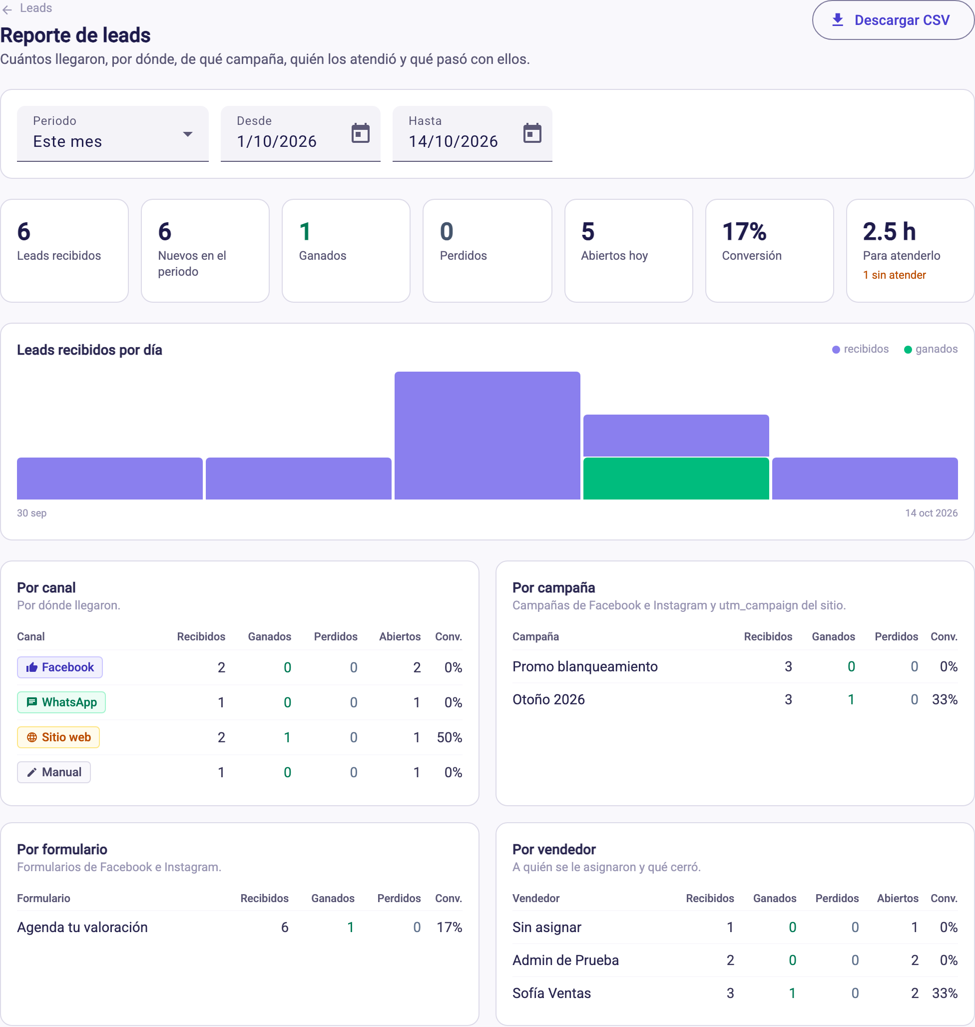Click the Otoño 2026 campaign row

735,699
